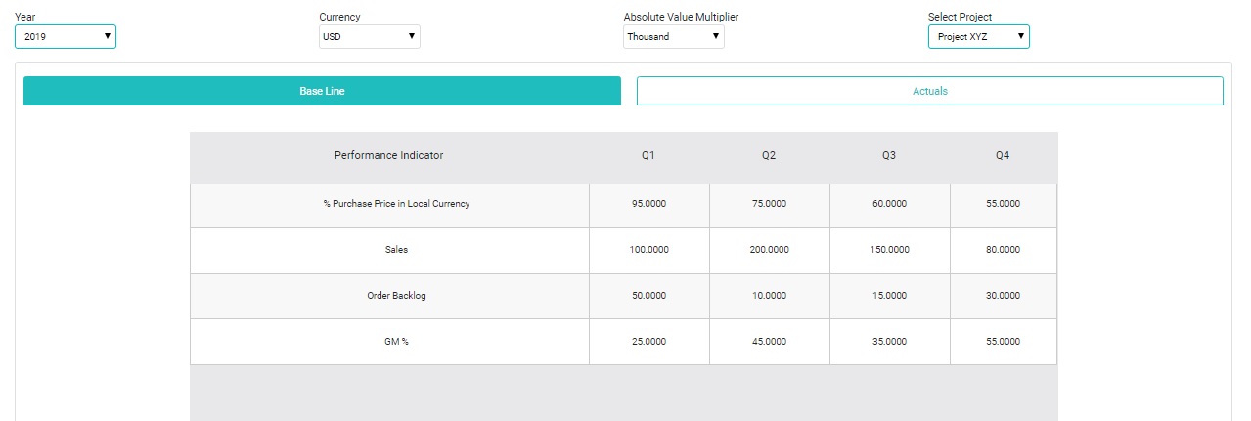This screenshot has height=421, width=1251.
Task: Select % Purchase Price in Local Currency row
Action: coord(396,204)
